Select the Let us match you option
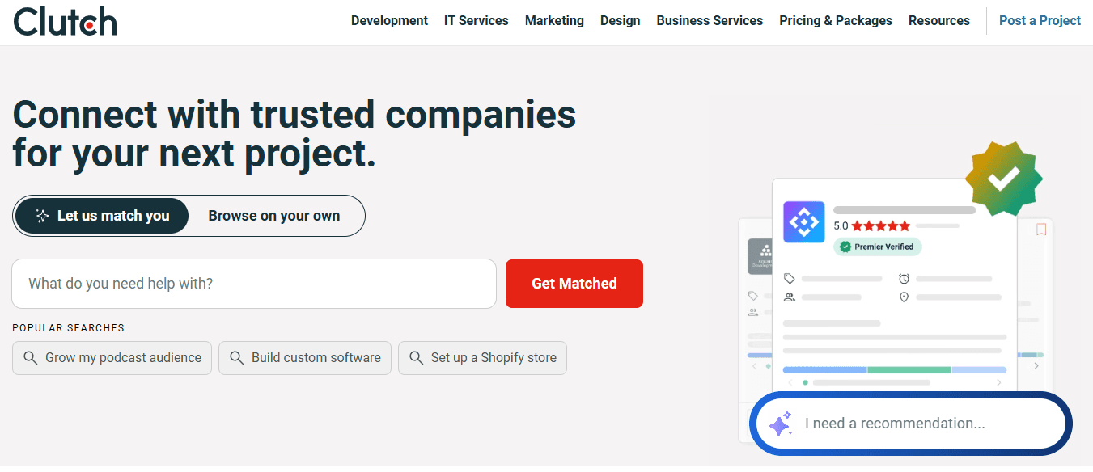The height and width of the screenshot is (472, 1093). [102, 216]
